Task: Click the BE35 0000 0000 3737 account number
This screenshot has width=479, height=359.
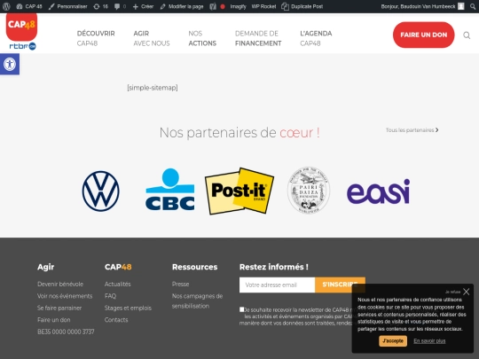Action: [x=66, y=332]
